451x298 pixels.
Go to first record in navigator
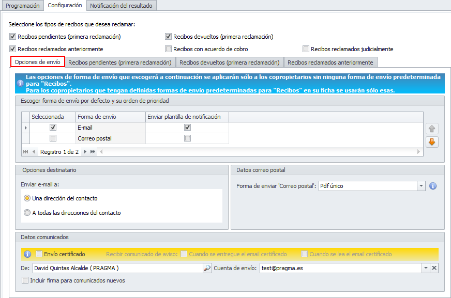pos(25,152)
